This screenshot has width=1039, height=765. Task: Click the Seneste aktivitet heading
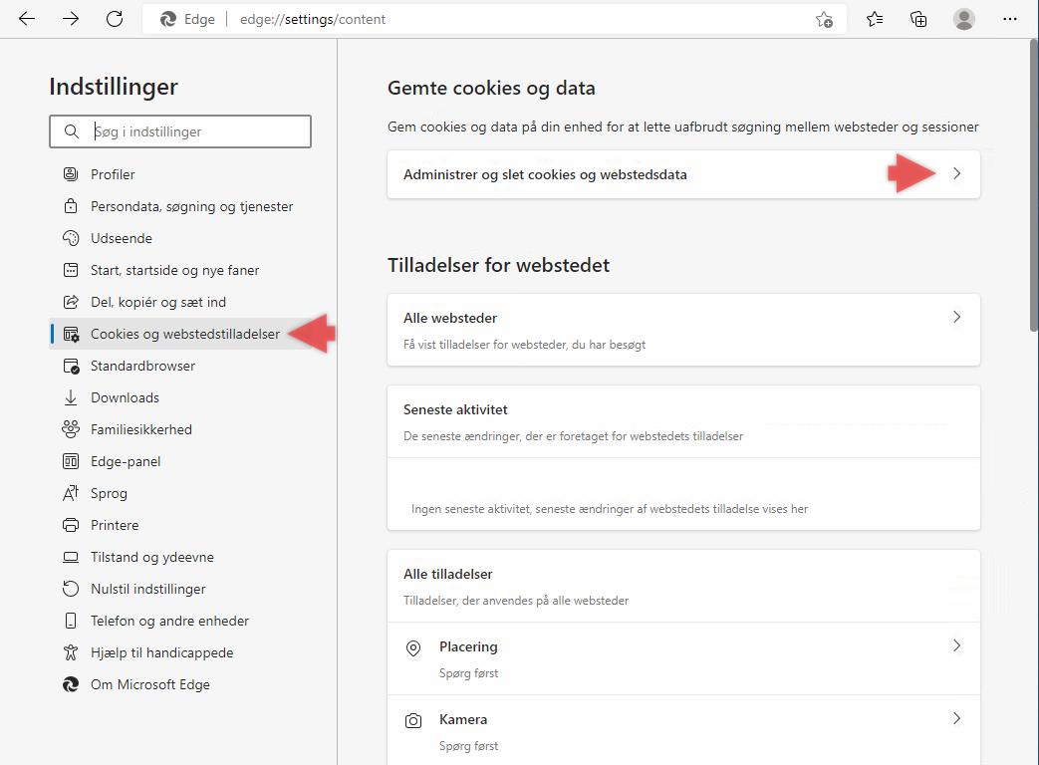pos(455,409)
